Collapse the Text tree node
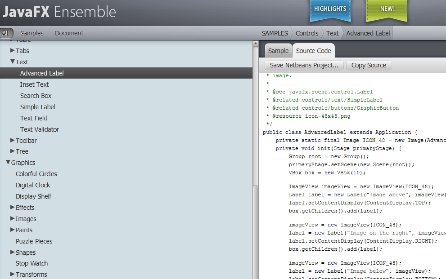This screenshot has height=279, width=446. point(13,62)
